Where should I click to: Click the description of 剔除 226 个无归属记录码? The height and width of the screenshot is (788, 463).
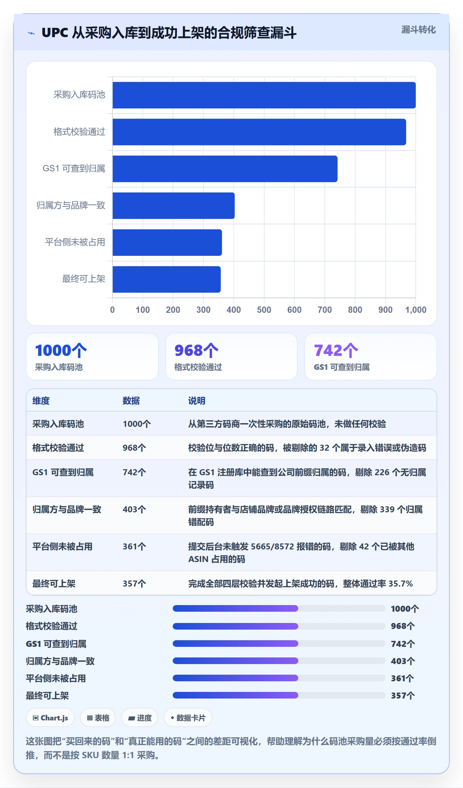(307, 478)
